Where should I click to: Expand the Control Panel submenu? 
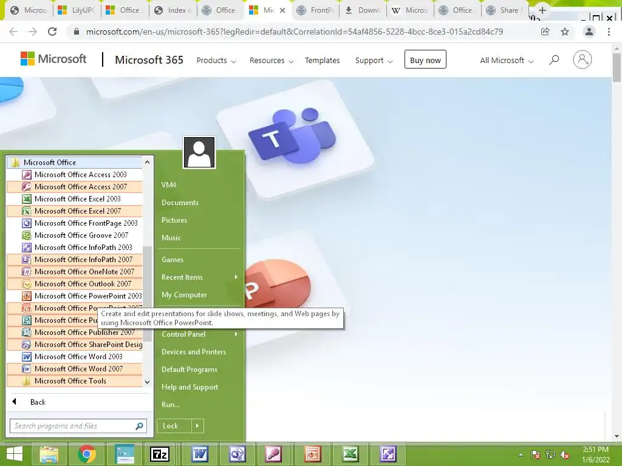(199, 334)
